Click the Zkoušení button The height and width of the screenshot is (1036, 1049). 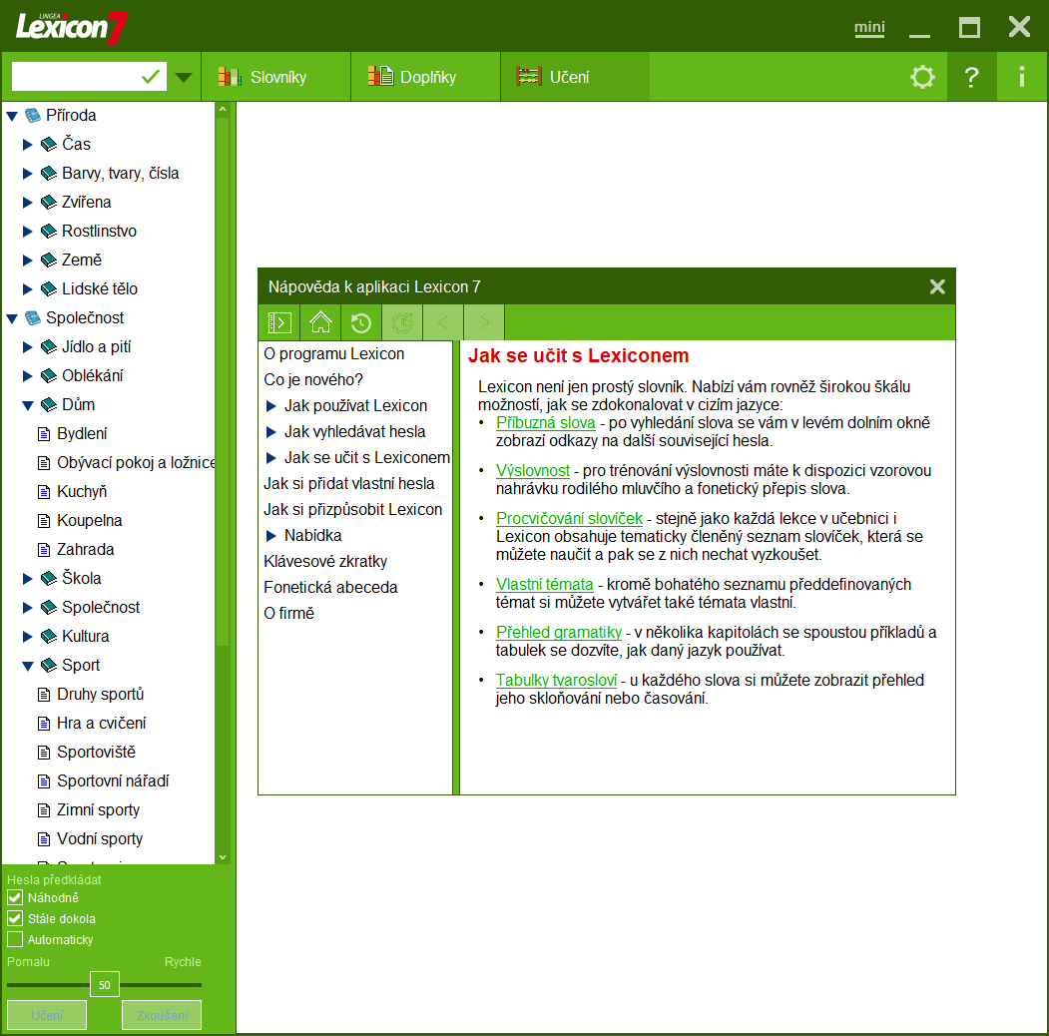(162, 1015)
